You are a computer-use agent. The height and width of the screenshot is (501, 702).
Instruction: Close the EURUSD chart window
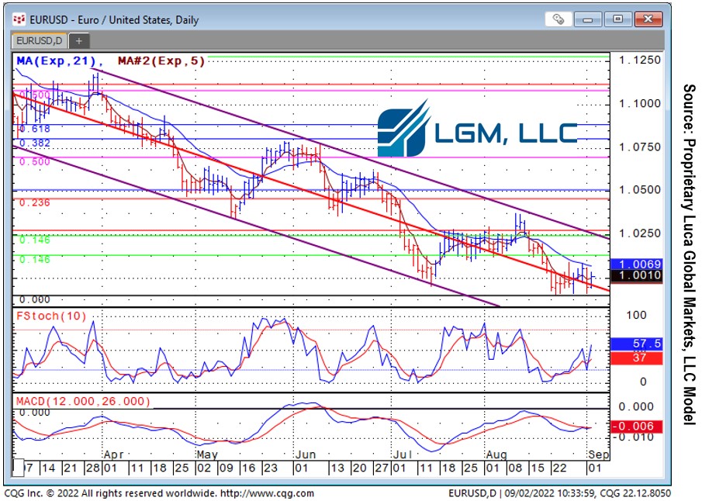pos(648,19)
